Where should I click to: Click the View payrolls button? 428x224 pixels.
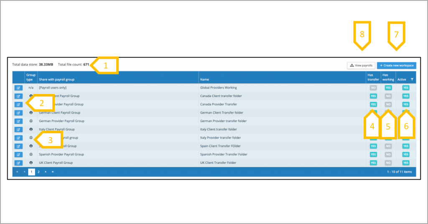coord(361,66)
